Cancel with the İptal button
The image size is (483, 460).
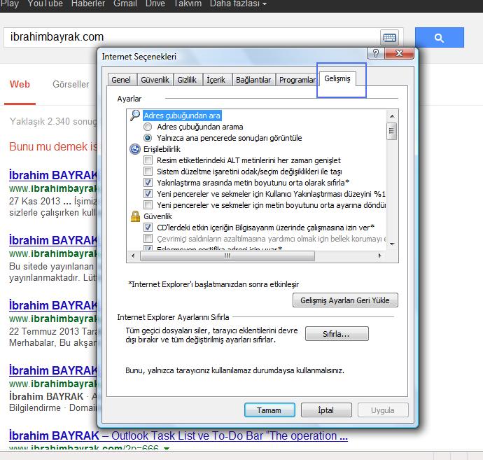coord(326,410)
